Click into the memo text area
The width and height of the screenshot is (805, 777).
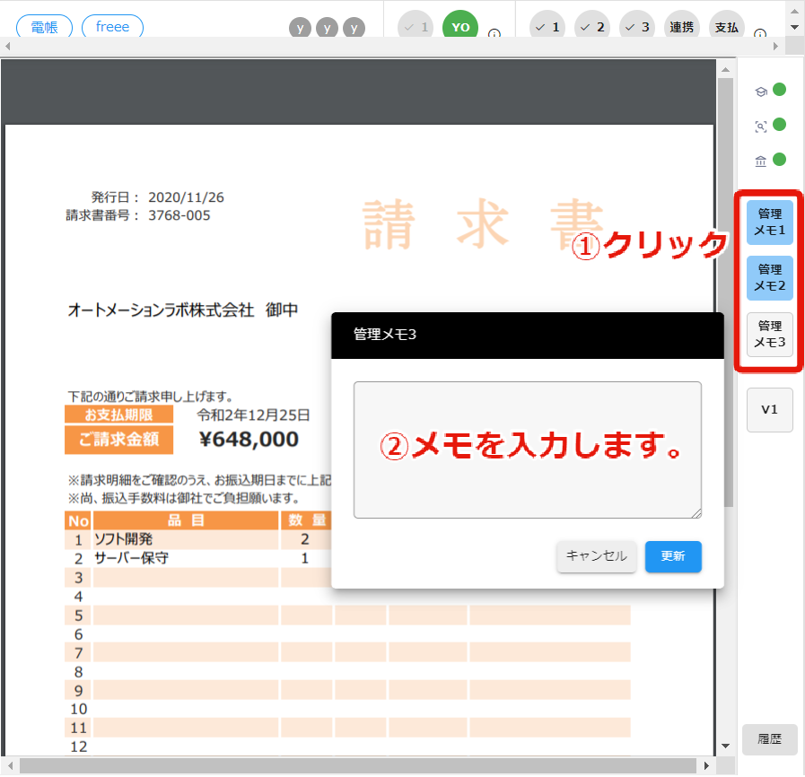coord(528,450)
